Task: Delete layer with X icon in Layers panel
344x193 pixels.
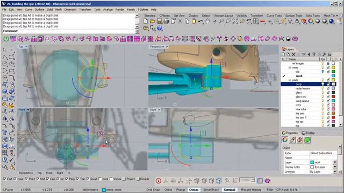Action: click(293, 54)
